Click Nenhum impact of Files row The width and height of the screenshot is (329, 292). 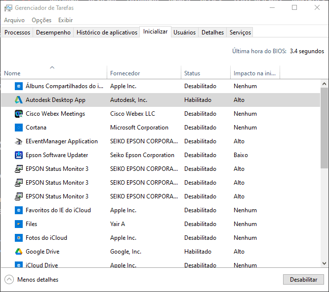pos(245,224)
